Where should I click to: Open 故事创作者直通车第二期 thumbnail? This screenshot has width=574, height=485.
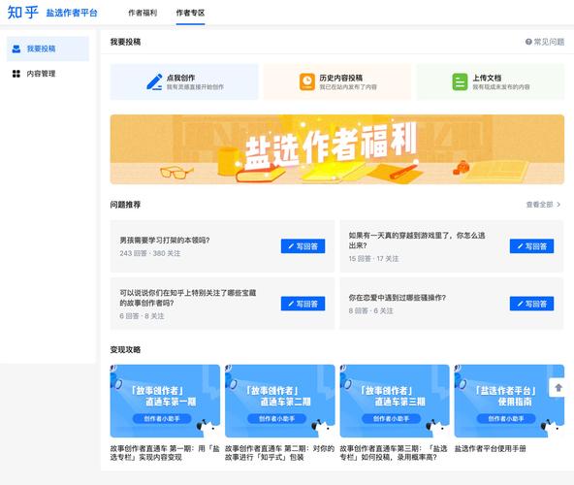(x=280, y=401)
